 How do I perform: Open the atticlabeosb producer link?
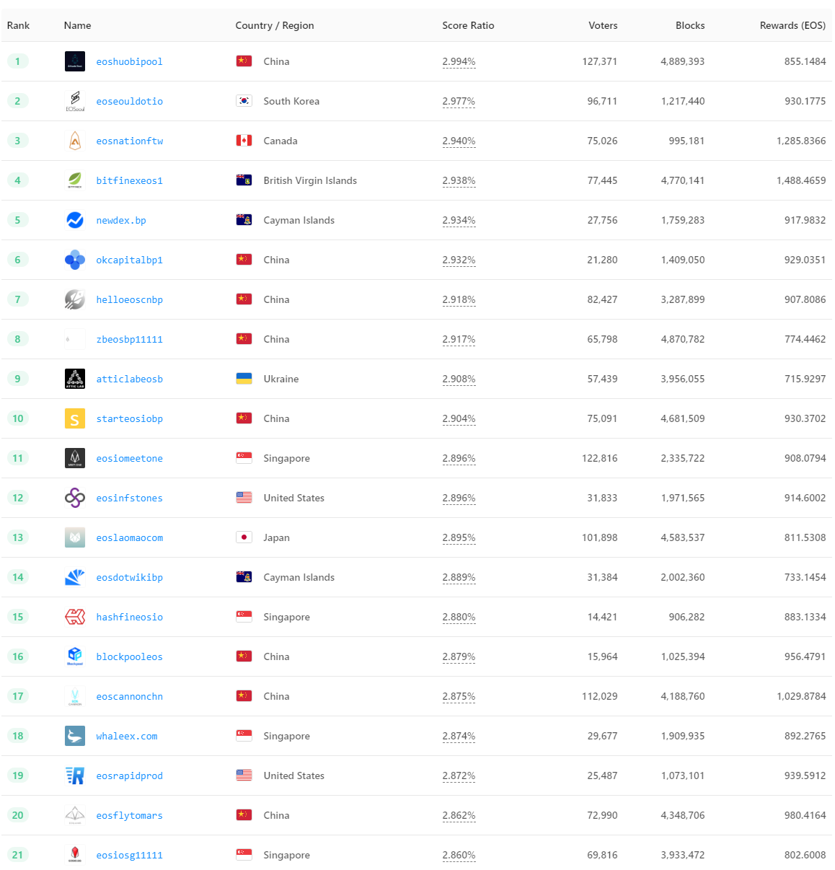pos(130,379)
